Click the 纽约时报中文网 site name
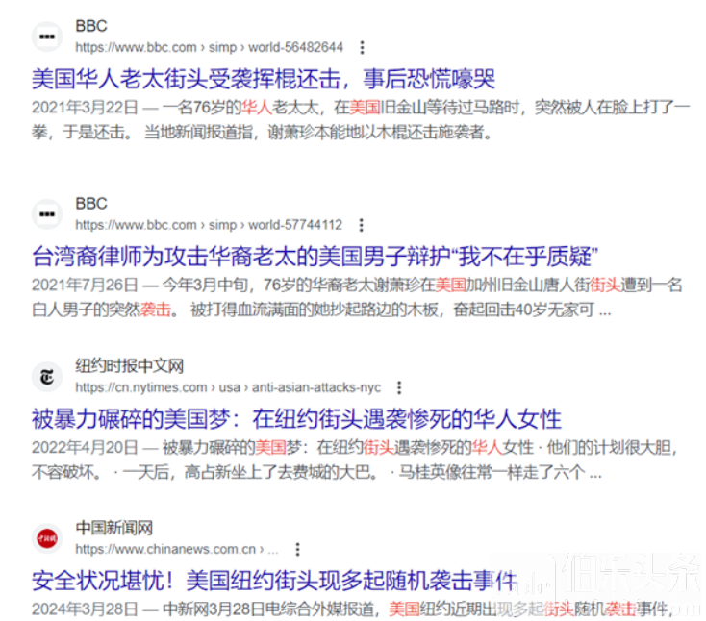Screen dimensions: 706x621 point(130,366)
